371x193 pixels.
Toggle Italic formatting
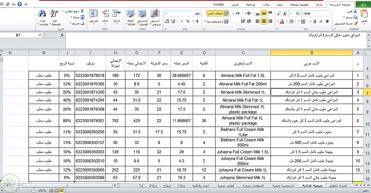click(321, 22)
